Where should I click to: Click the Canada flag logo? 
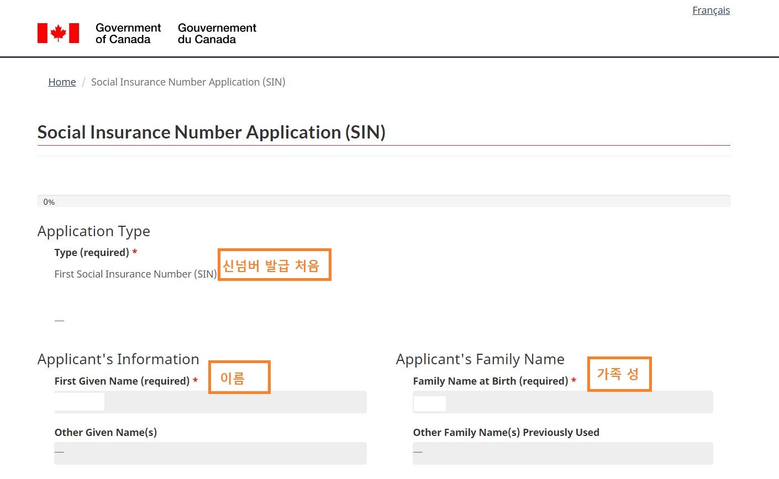pyautogui.click(x=58, y=33)
